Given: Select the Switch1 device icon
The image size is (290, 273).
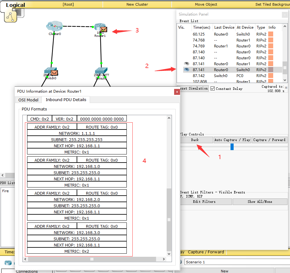Looking at the screenshot, I should 101,71.
